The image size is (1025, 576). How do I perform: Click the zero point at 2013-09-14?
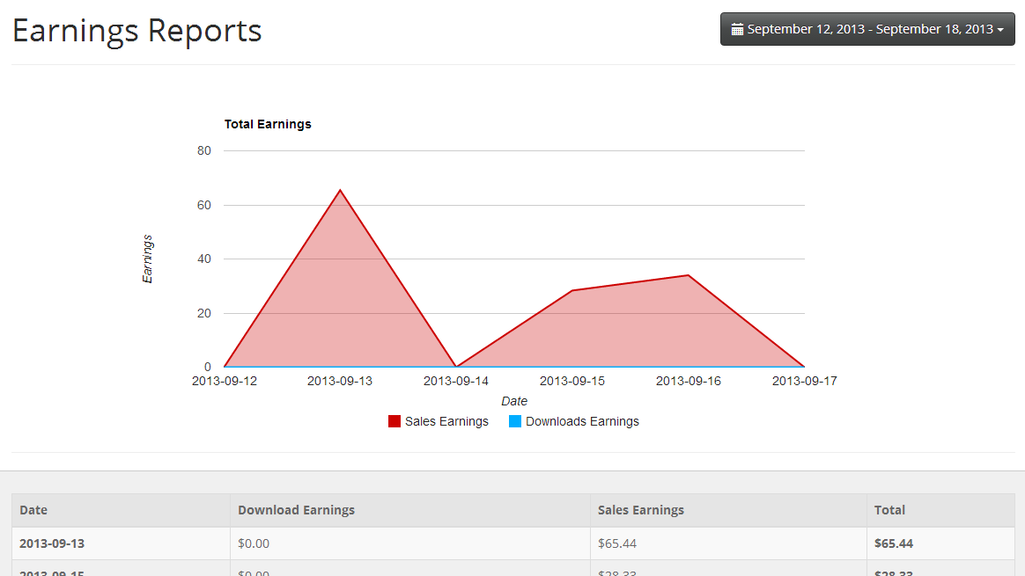click(x=456, y=367)
